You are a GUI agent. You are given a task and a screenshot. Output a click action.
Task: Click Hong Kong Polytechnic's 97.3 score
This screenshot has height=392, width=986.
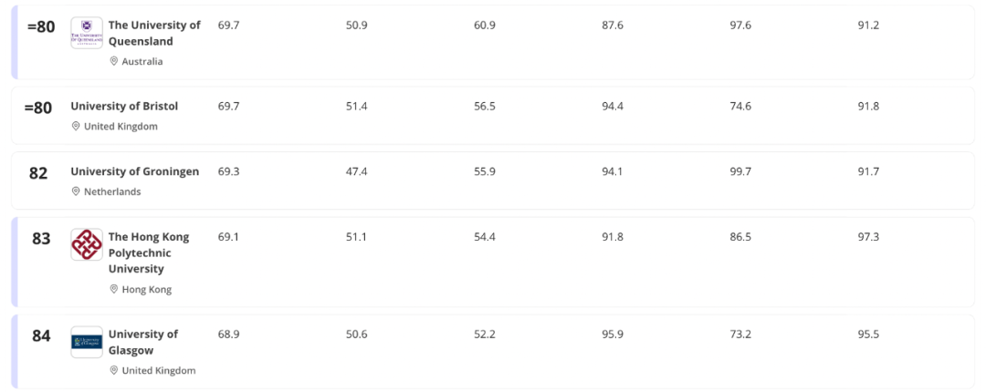coord(868,237)
